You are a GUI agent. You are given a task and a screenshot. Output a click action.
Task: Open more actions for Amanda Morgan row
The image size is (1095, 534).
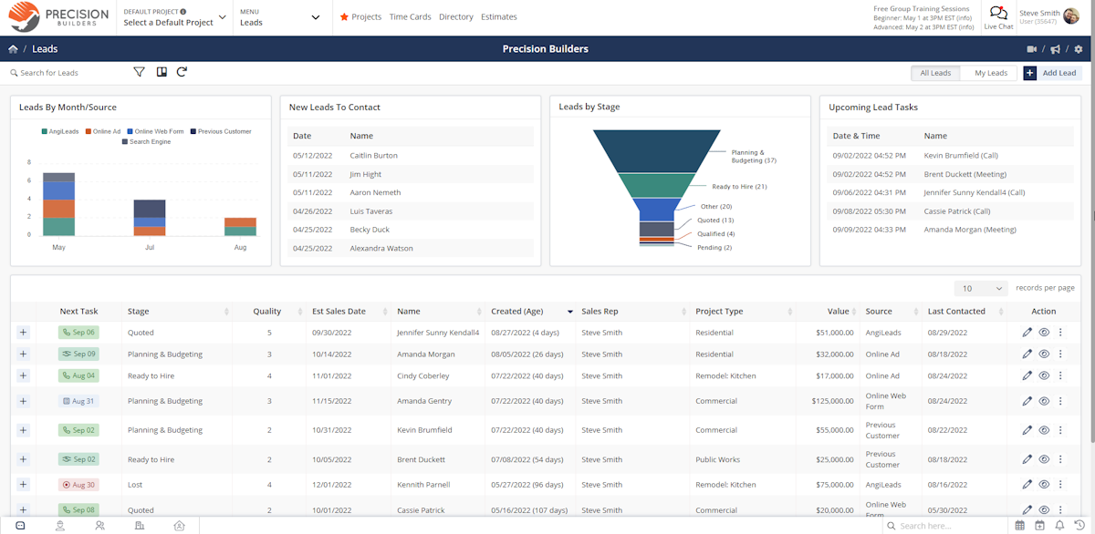tap(1060, 354)
